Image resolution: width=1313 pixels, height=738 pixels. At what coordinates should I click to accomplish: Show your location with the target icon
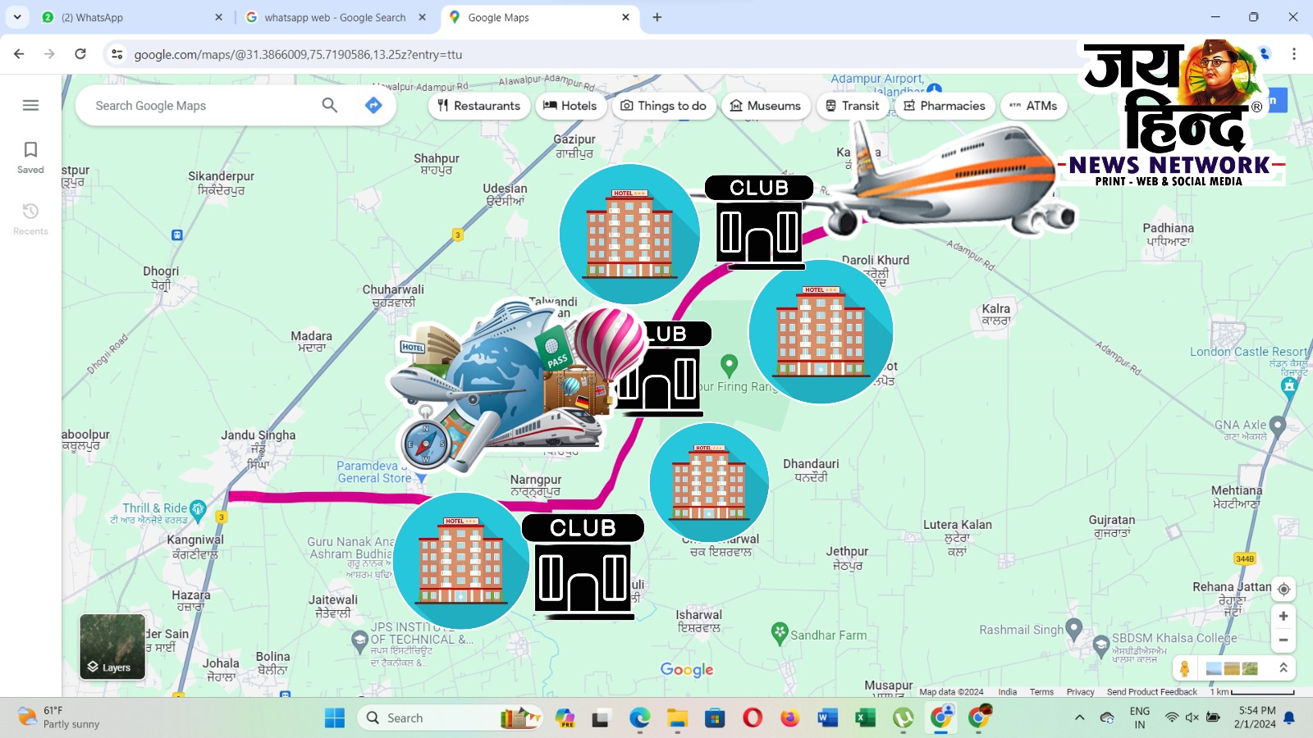click(x=1283, y=589)
